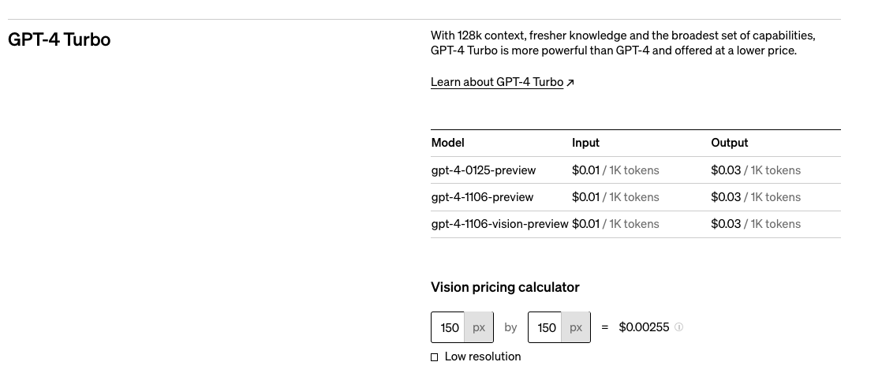This screenshot has height=388, width=882.
Task: Click the calculated $0.00255 price result
Action: pyautogui.click(x=644, y=327)
